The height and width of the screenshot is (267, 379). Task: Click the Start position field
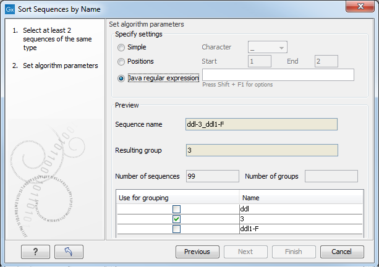260,61
